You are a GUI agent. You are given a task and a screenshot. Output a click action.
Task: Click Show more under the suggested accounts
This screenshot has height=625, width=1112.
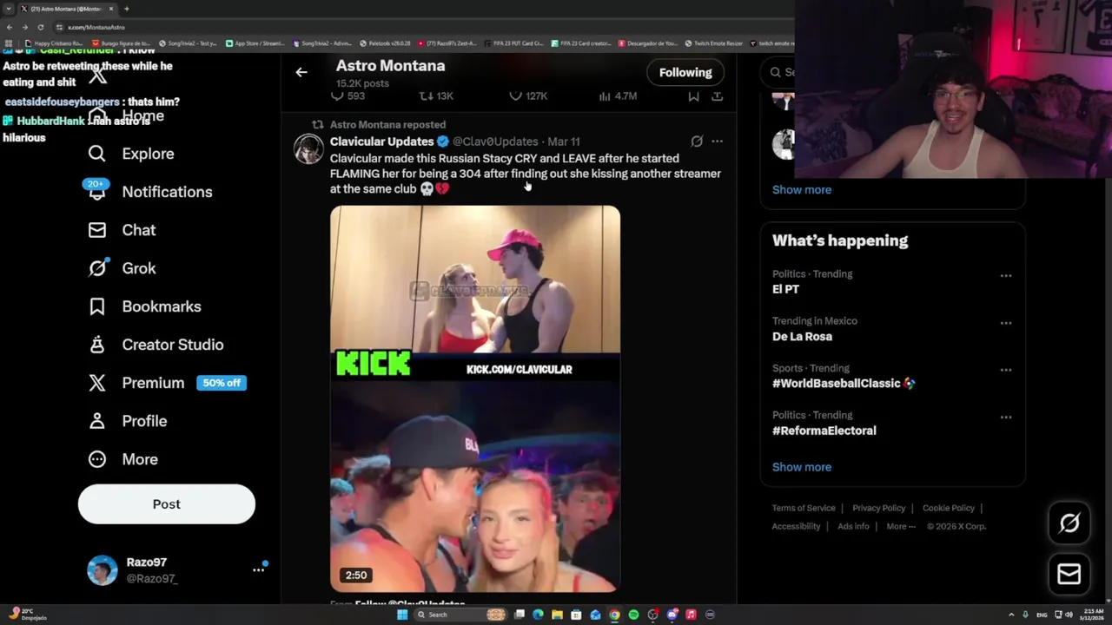click(x=802, y=189)
